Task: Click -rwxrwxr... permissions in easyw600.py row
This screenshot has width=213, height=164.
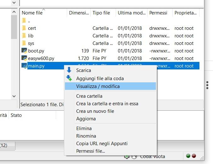Action: pos(160,58)
